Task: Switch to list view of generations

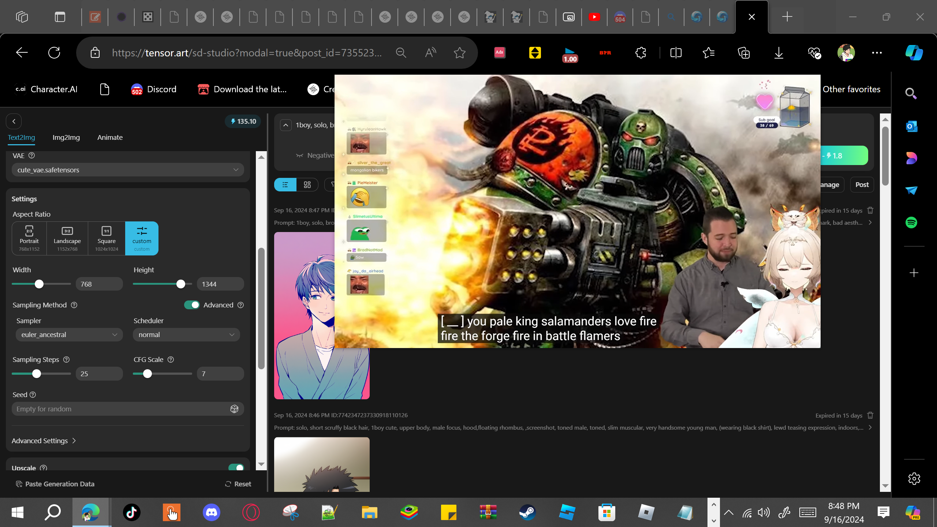Action: 285,185
